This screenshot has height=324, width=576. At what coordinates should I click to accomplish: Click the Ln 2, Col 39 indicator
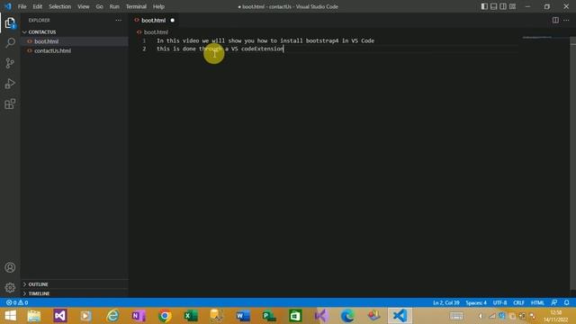click(446, 302)
